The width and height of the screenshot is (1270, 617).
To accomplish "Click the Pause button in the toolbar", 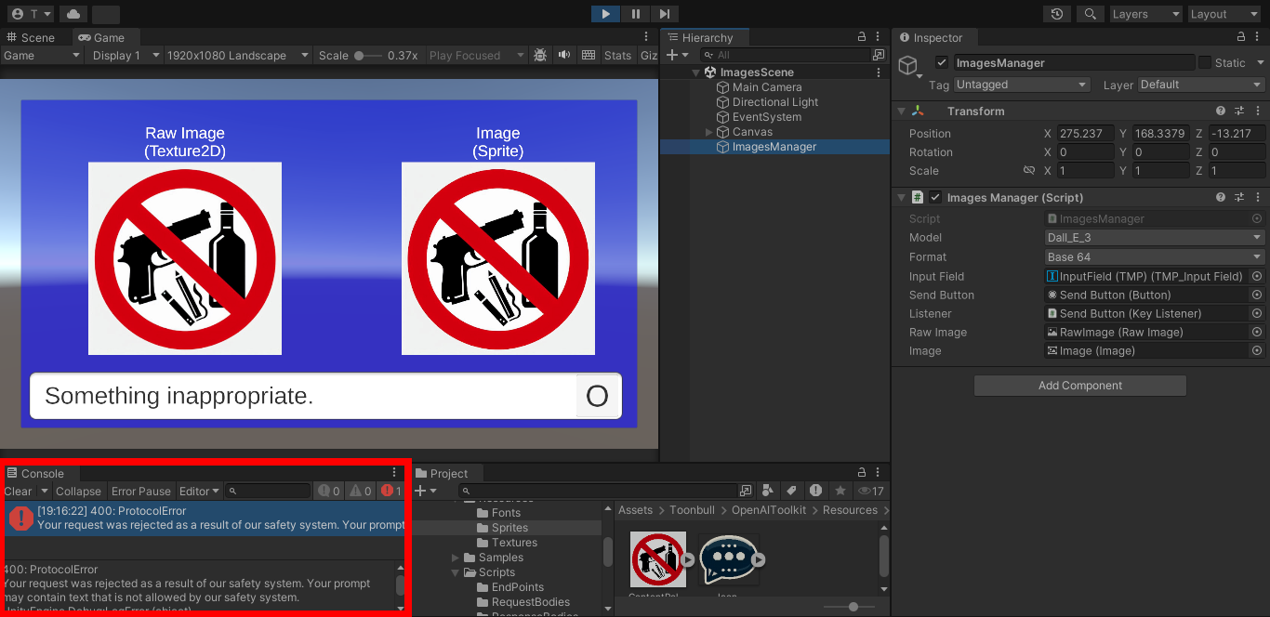I will point(635,14).
